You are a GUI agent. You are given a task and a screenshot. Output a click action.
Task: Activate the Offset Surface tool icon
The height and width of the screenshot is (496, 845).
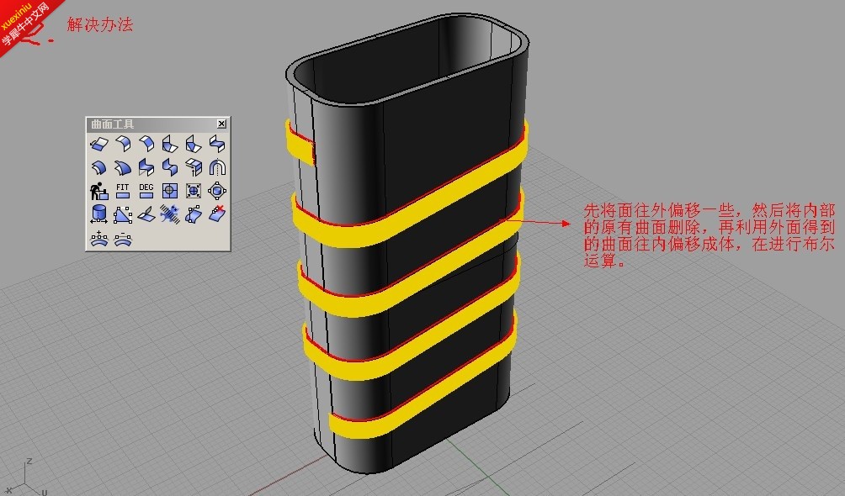99,167
